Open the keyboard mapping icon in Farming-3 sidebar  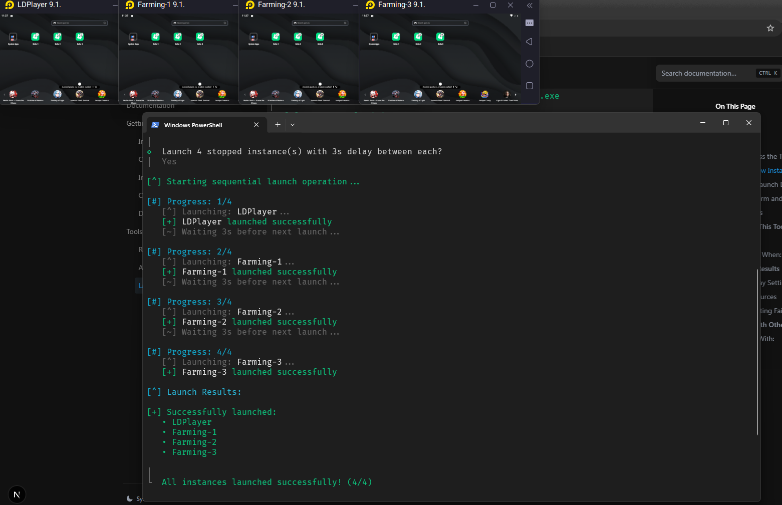[529, 23]
